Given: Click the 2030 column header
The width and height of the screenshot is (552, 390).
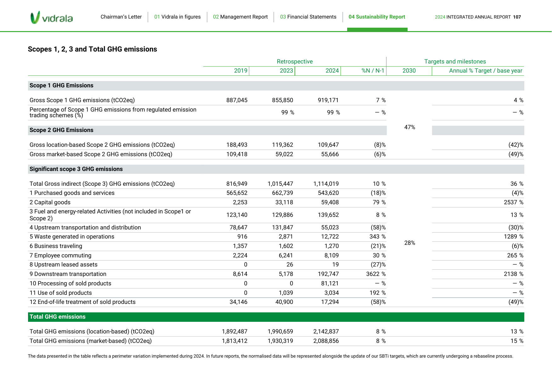Looking at the screenshot, I should 409,71.
